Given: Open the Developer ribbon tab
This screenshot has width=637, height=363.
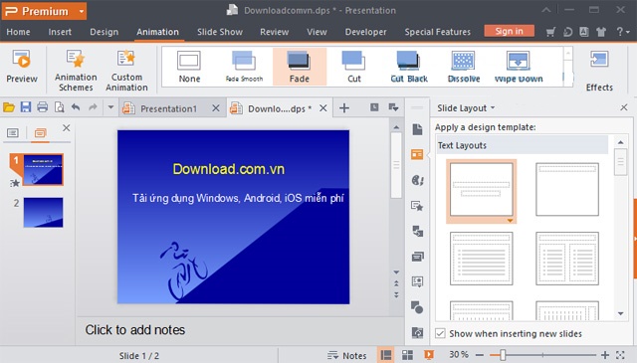Looking at the screenshot, I should pyautogui.click(x=365, y=32).
